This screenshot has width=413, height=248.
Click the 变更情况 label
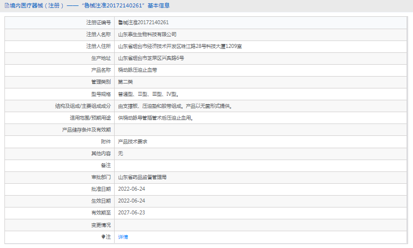click(101, 225)
